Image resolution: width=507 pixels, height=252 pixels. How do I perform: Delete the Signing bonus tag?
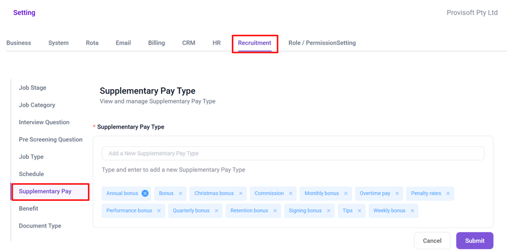pos(328,211)
